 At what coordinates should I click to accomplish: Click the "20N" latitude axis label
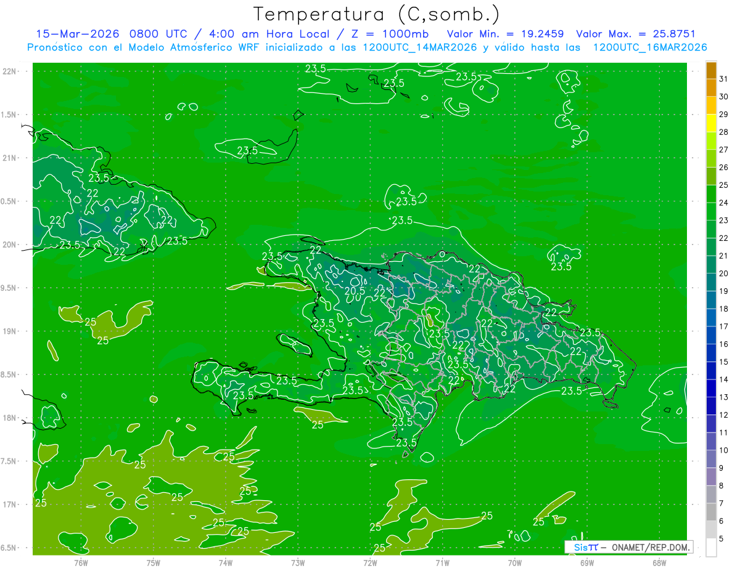[10, 245]
